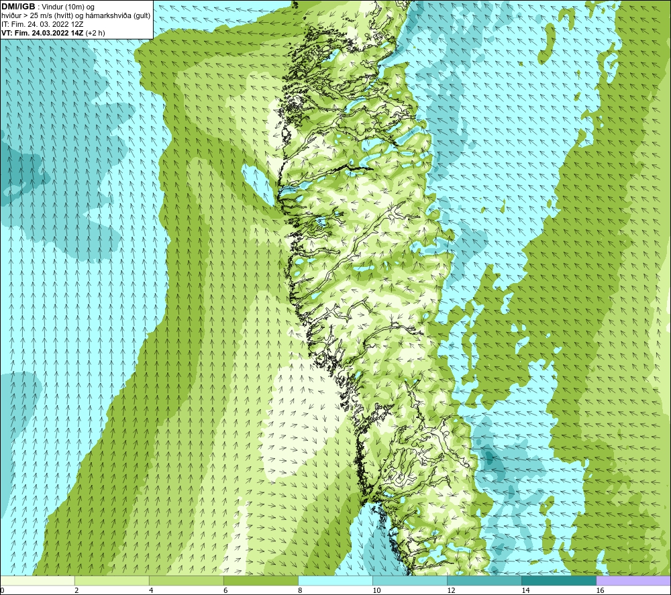671x595 pixels.
Task: Click the legend scale label '14'
Action: point(525,591)
